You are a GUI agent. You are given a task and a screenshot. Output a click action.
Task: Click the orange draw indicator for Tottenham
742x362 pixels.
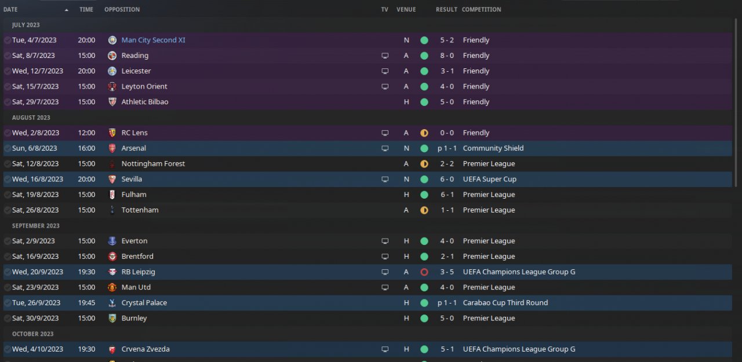[x=424, y=210]
